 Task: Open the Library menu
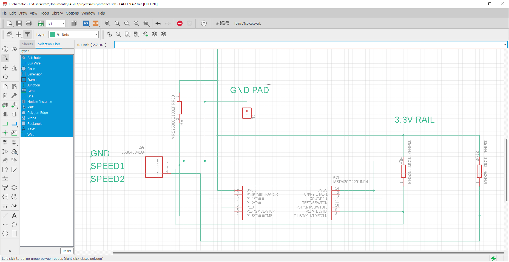(57, 13)
